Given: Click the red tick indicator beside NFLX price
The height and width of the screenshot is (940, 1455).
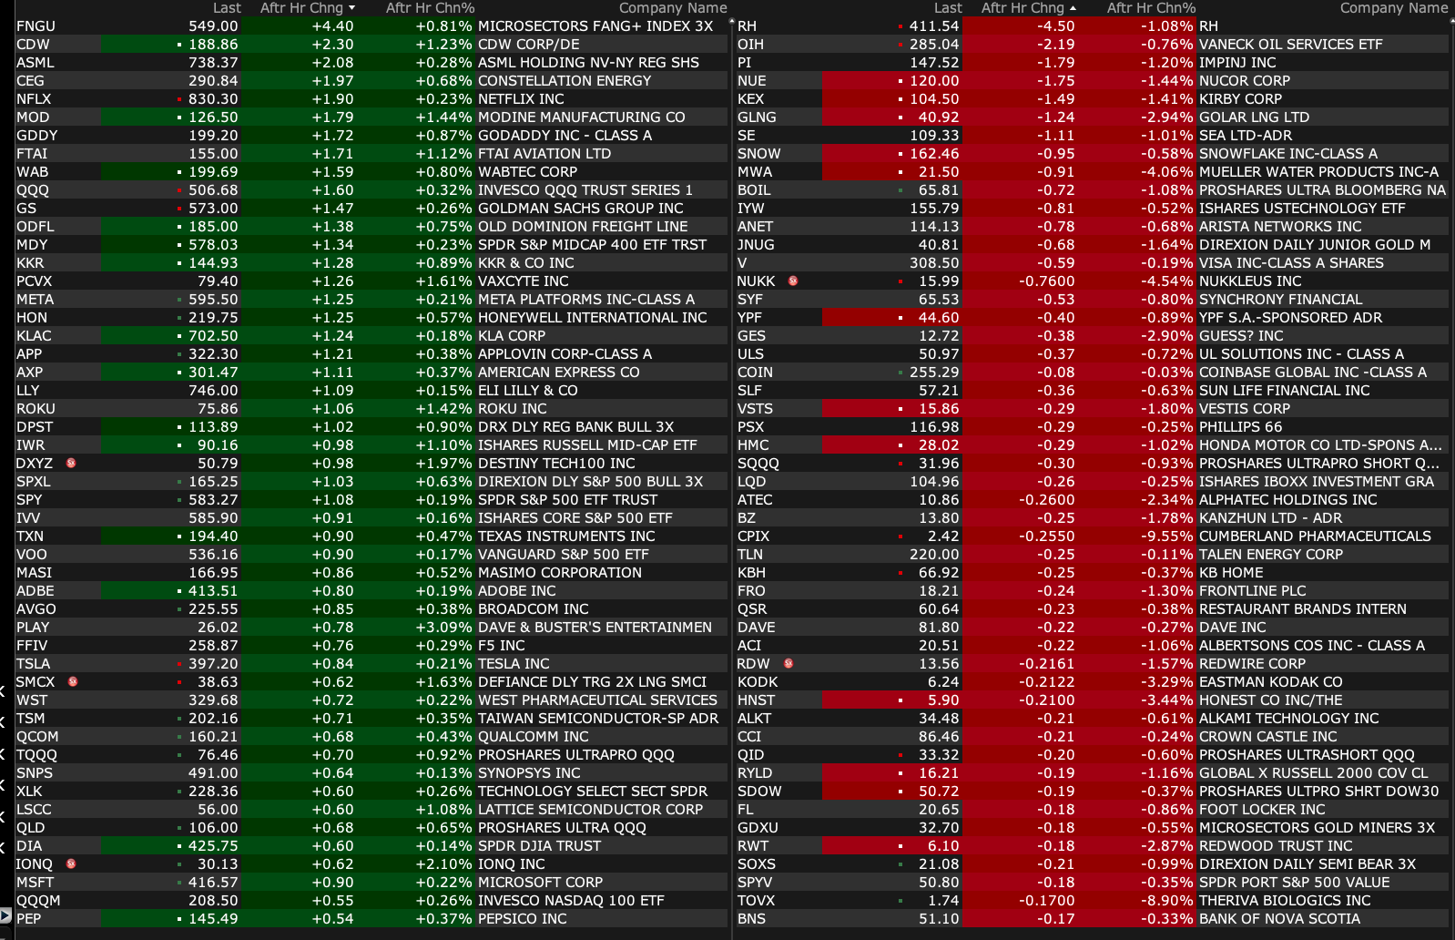Looking at the screenshot, I should 179,99.
